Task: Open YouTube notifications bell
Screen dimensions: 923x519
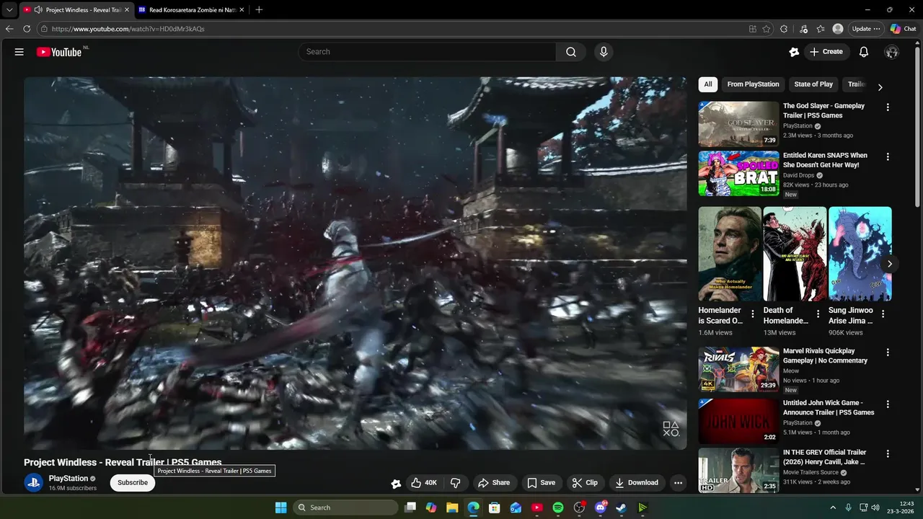Action: (864, 52)
